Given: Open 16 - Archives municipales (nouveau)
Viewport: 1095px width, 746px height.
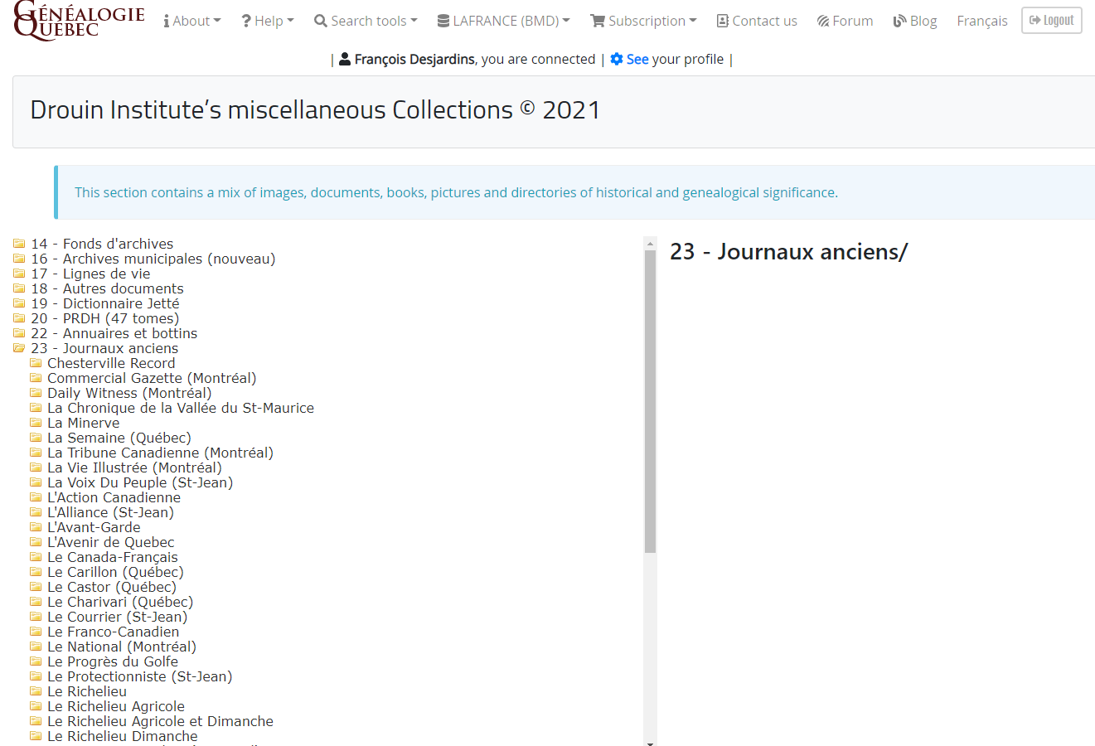Looking at the screenshot, I should 153,259.
